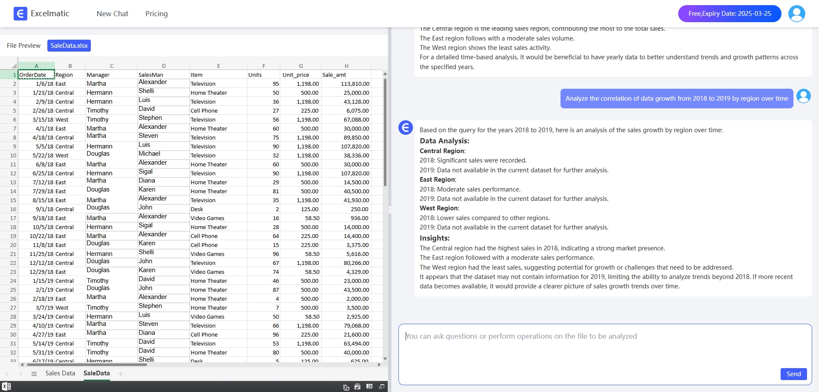Start a New Chat
Screen dimensions: 819x392
point(112,14)
